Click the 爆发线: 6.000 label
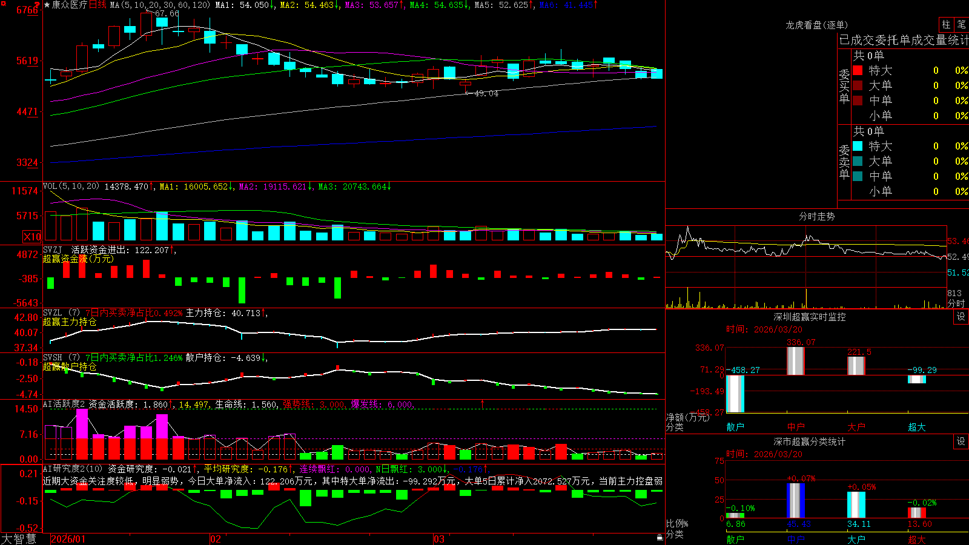969x545 pixels. pyautogui.click(x=382, y=405)
